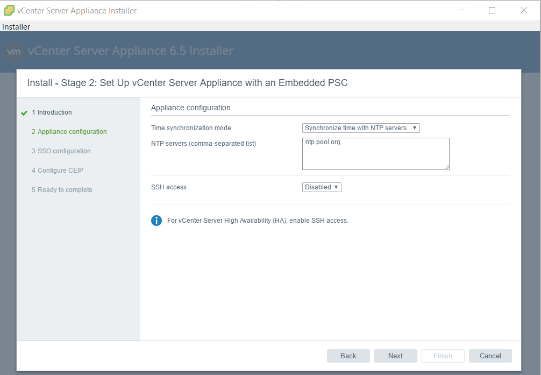Click the Back button

pos(348,356)
